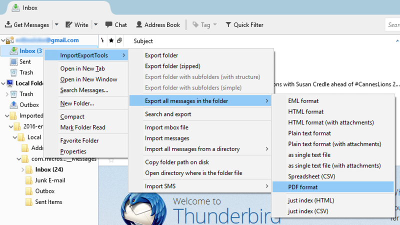
Task: Select the Junk E-mail folder
Action: [x=50, y=180]
